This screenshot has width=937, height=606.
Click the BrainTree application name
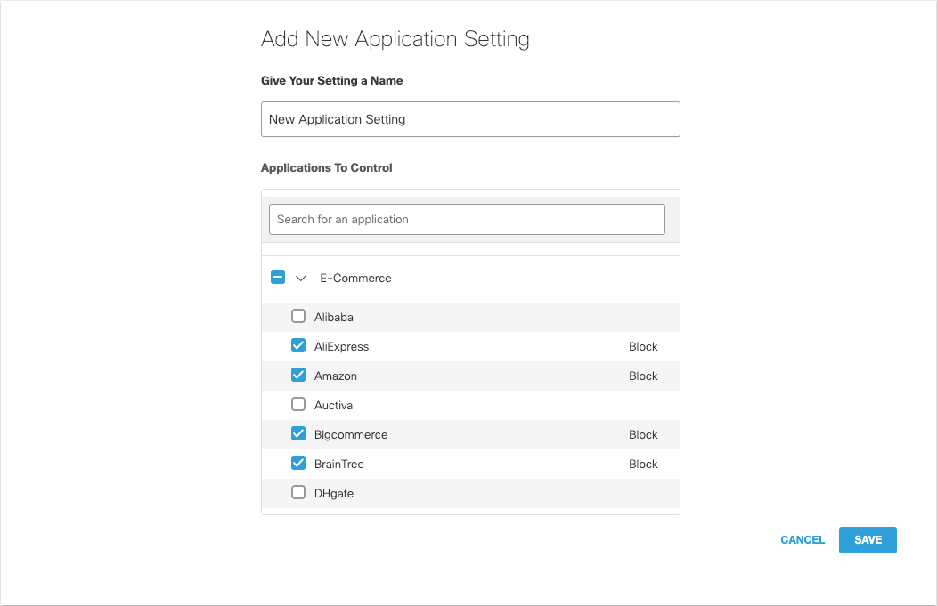[338, 464]
